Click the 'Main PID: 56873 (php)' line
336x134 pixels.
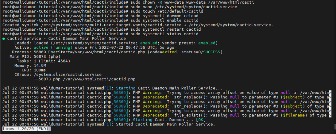tap(35, 57)
